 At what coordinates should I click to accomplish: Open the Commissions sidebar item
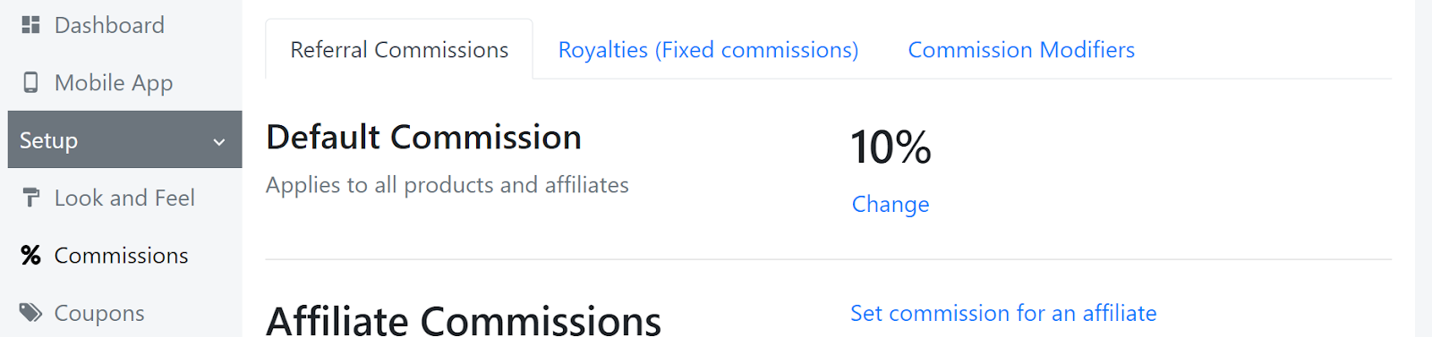(121, 256)
